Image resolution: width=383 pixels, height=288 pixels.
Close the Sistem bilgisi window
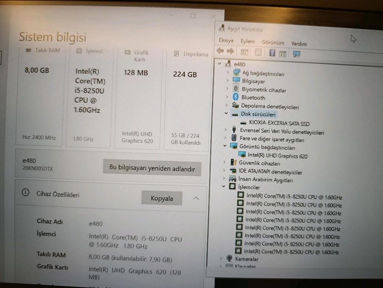pos(214,16)
